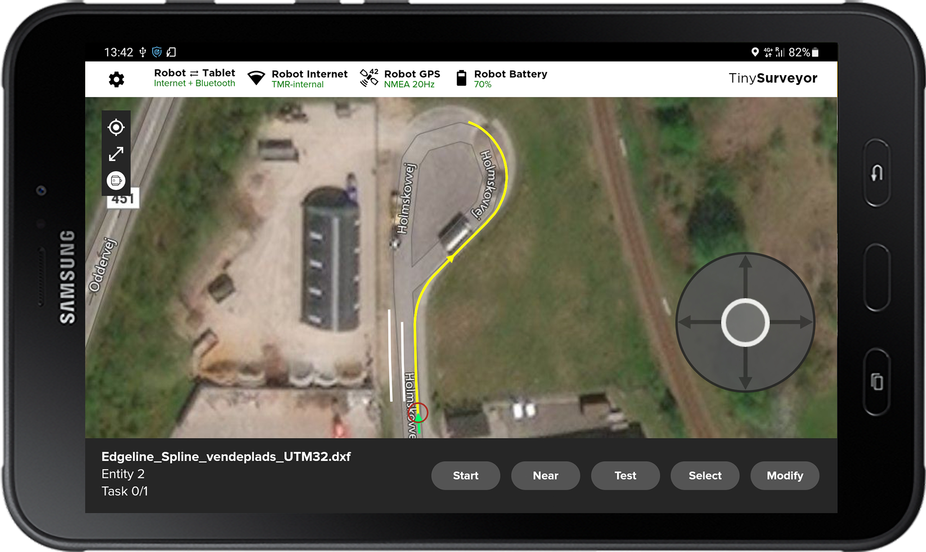Tap the center-on-location crosshair icon
926x552 pixels.
coord(116,127)
